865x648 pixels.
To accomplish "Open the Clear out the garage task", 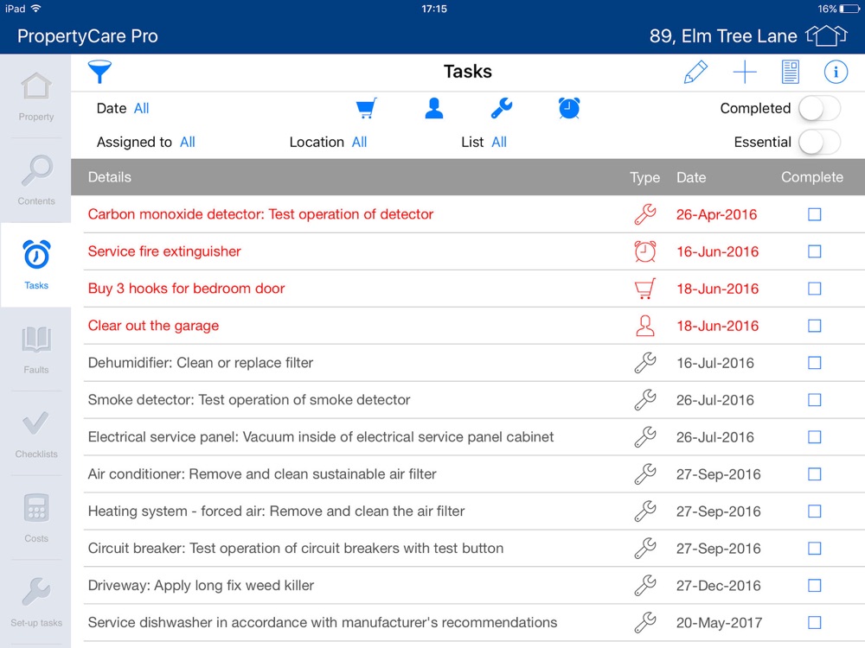I will point(153,326).
